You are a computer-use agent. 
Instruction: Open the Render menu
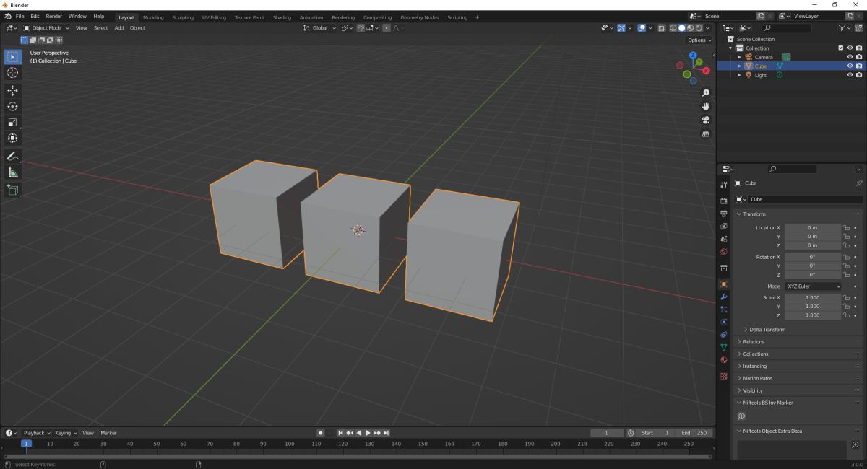pos(54,16)
